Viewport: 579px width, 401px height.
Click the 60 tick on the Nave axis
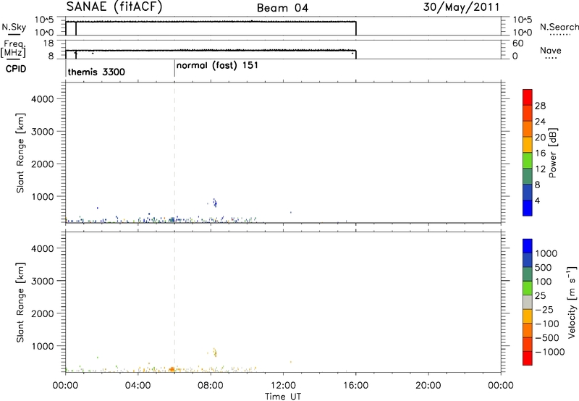click(x=518, y=43)
